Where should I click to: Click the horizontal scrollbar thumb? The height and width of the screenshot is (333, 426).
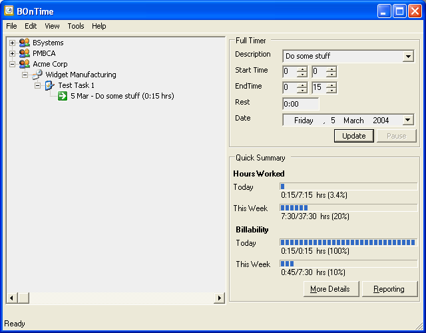coord(24,298)
